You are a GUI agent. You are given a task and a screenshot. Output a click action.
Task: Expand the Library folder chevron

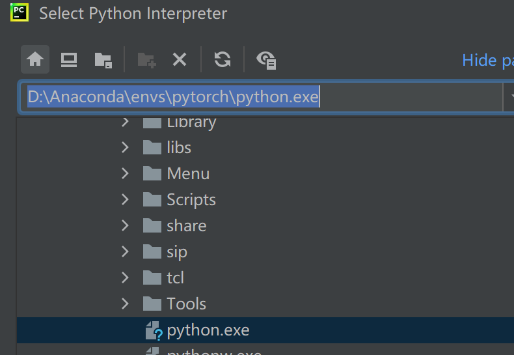pos(125,122)
